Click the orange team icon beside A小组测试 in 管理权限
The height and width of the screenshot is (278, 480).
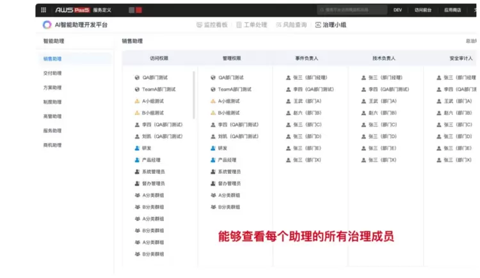(213, 101)
